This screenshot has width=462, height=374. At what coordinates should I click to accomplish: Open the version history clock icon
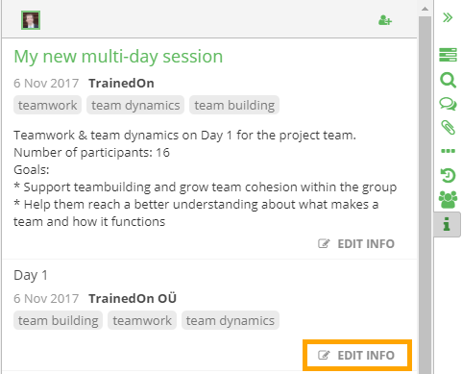tap(448, 175)
